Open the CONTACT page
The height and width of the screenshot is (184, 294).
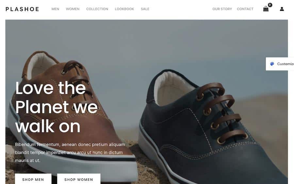click(245, 9)
